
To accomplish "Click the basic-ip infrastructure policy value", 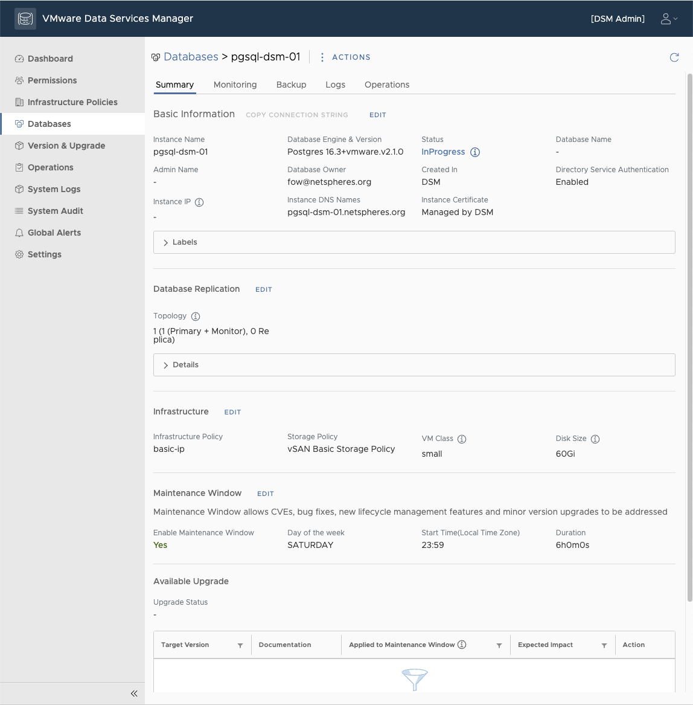I will coord(169,449).
